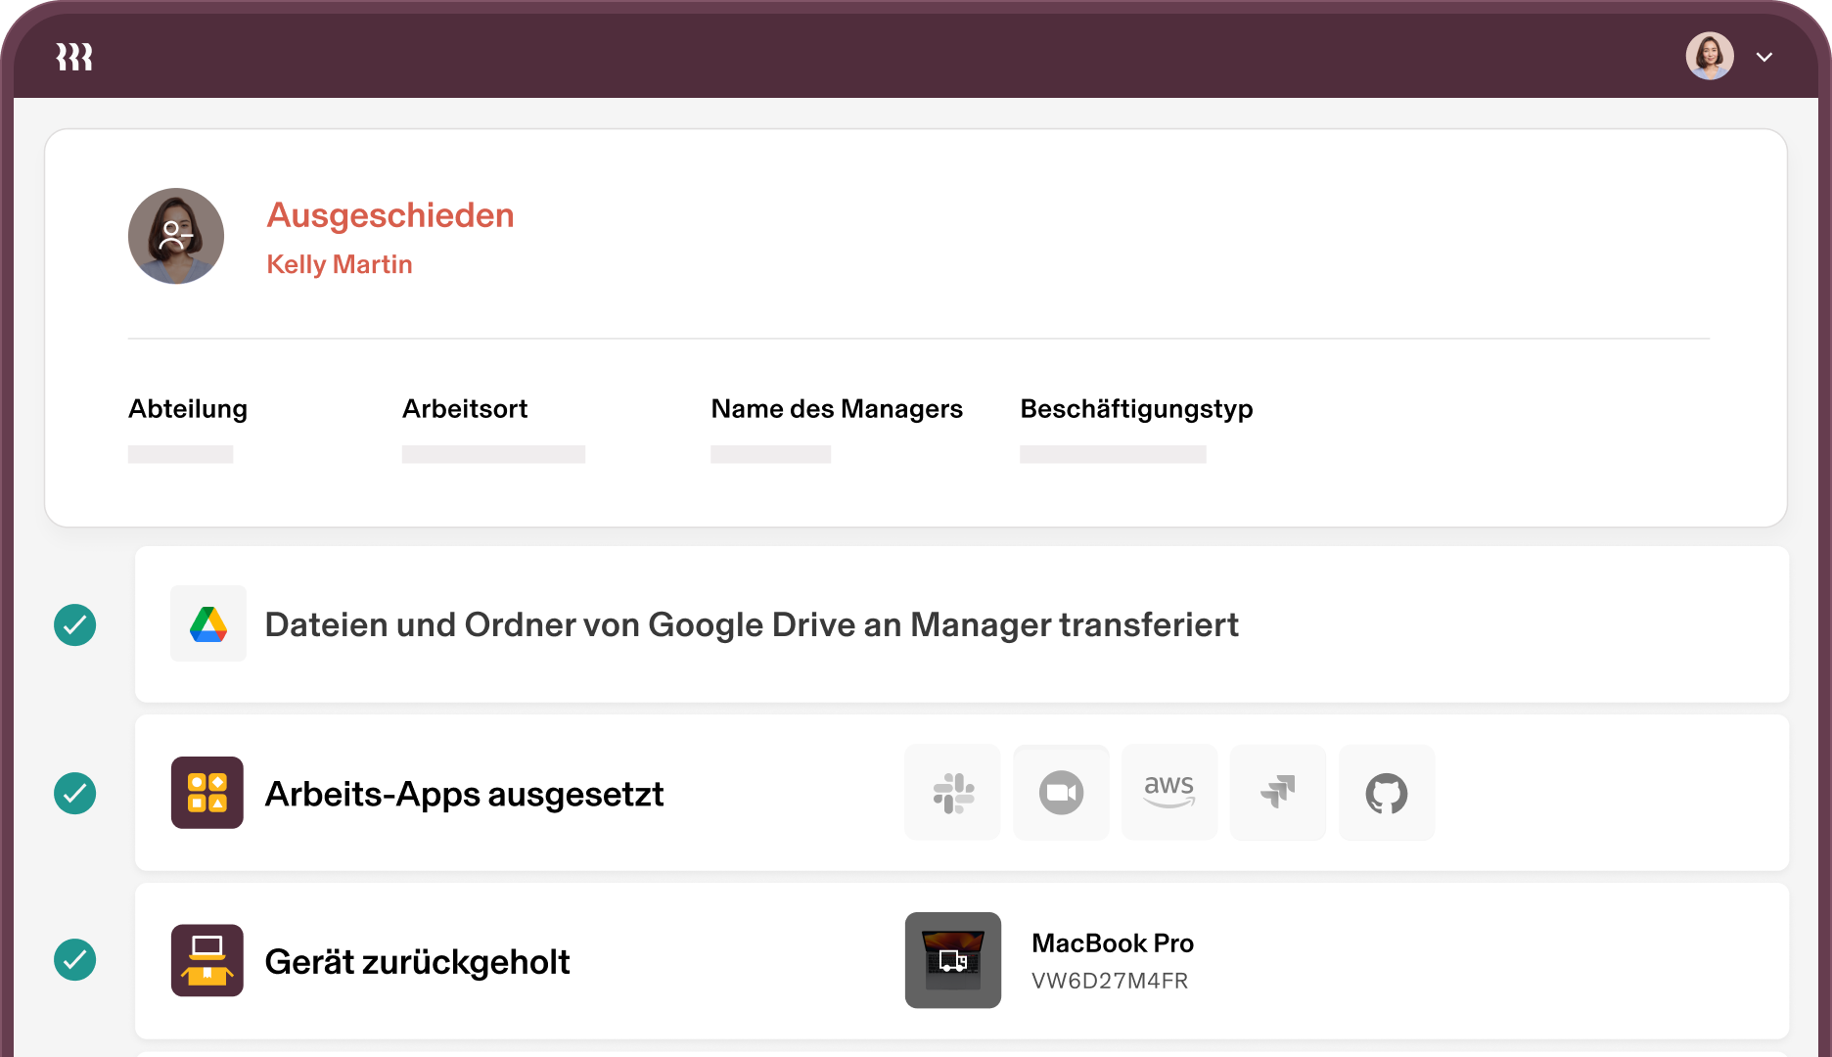Click the MacBook Pro serial number VW6D27M4FR
This screenshot has height=1057, width=1832.
1110,981
